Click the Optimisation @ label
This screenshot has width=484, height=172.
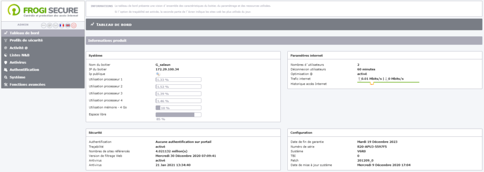click(301, 74)
